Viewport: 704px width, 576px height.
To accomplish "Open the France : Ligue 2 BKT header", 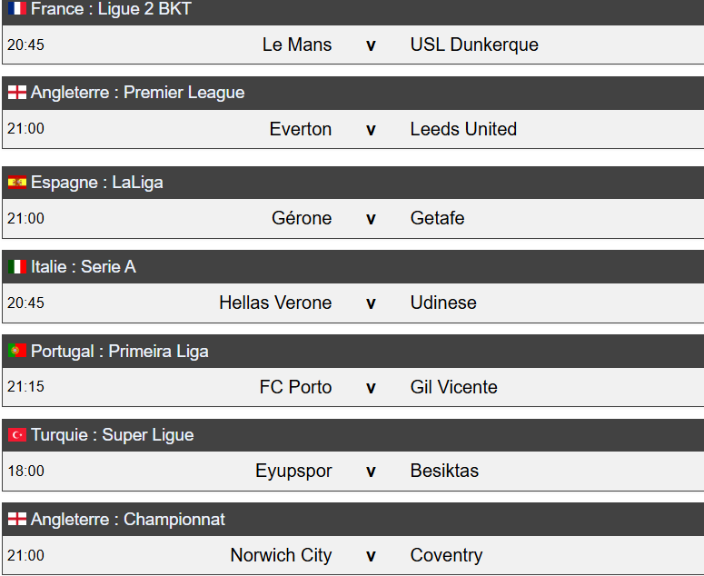I will point(111,9).
